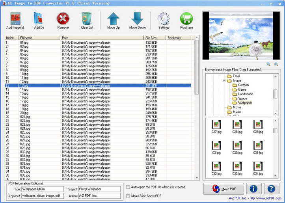
Task: Click the blue help question mark button
Action: (271, 189)
